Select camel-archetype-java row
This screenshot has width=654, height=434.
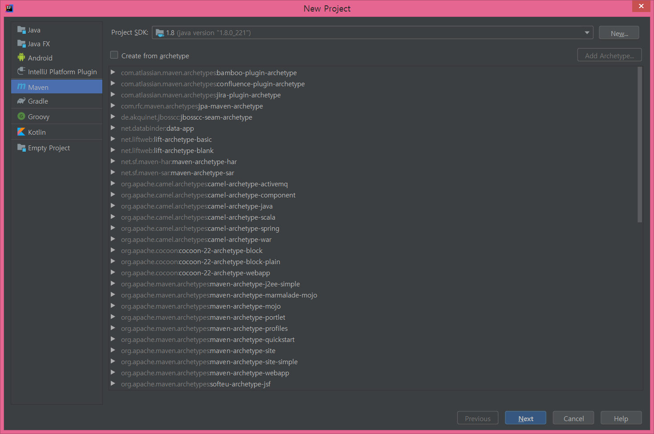[x=373, y=206]
